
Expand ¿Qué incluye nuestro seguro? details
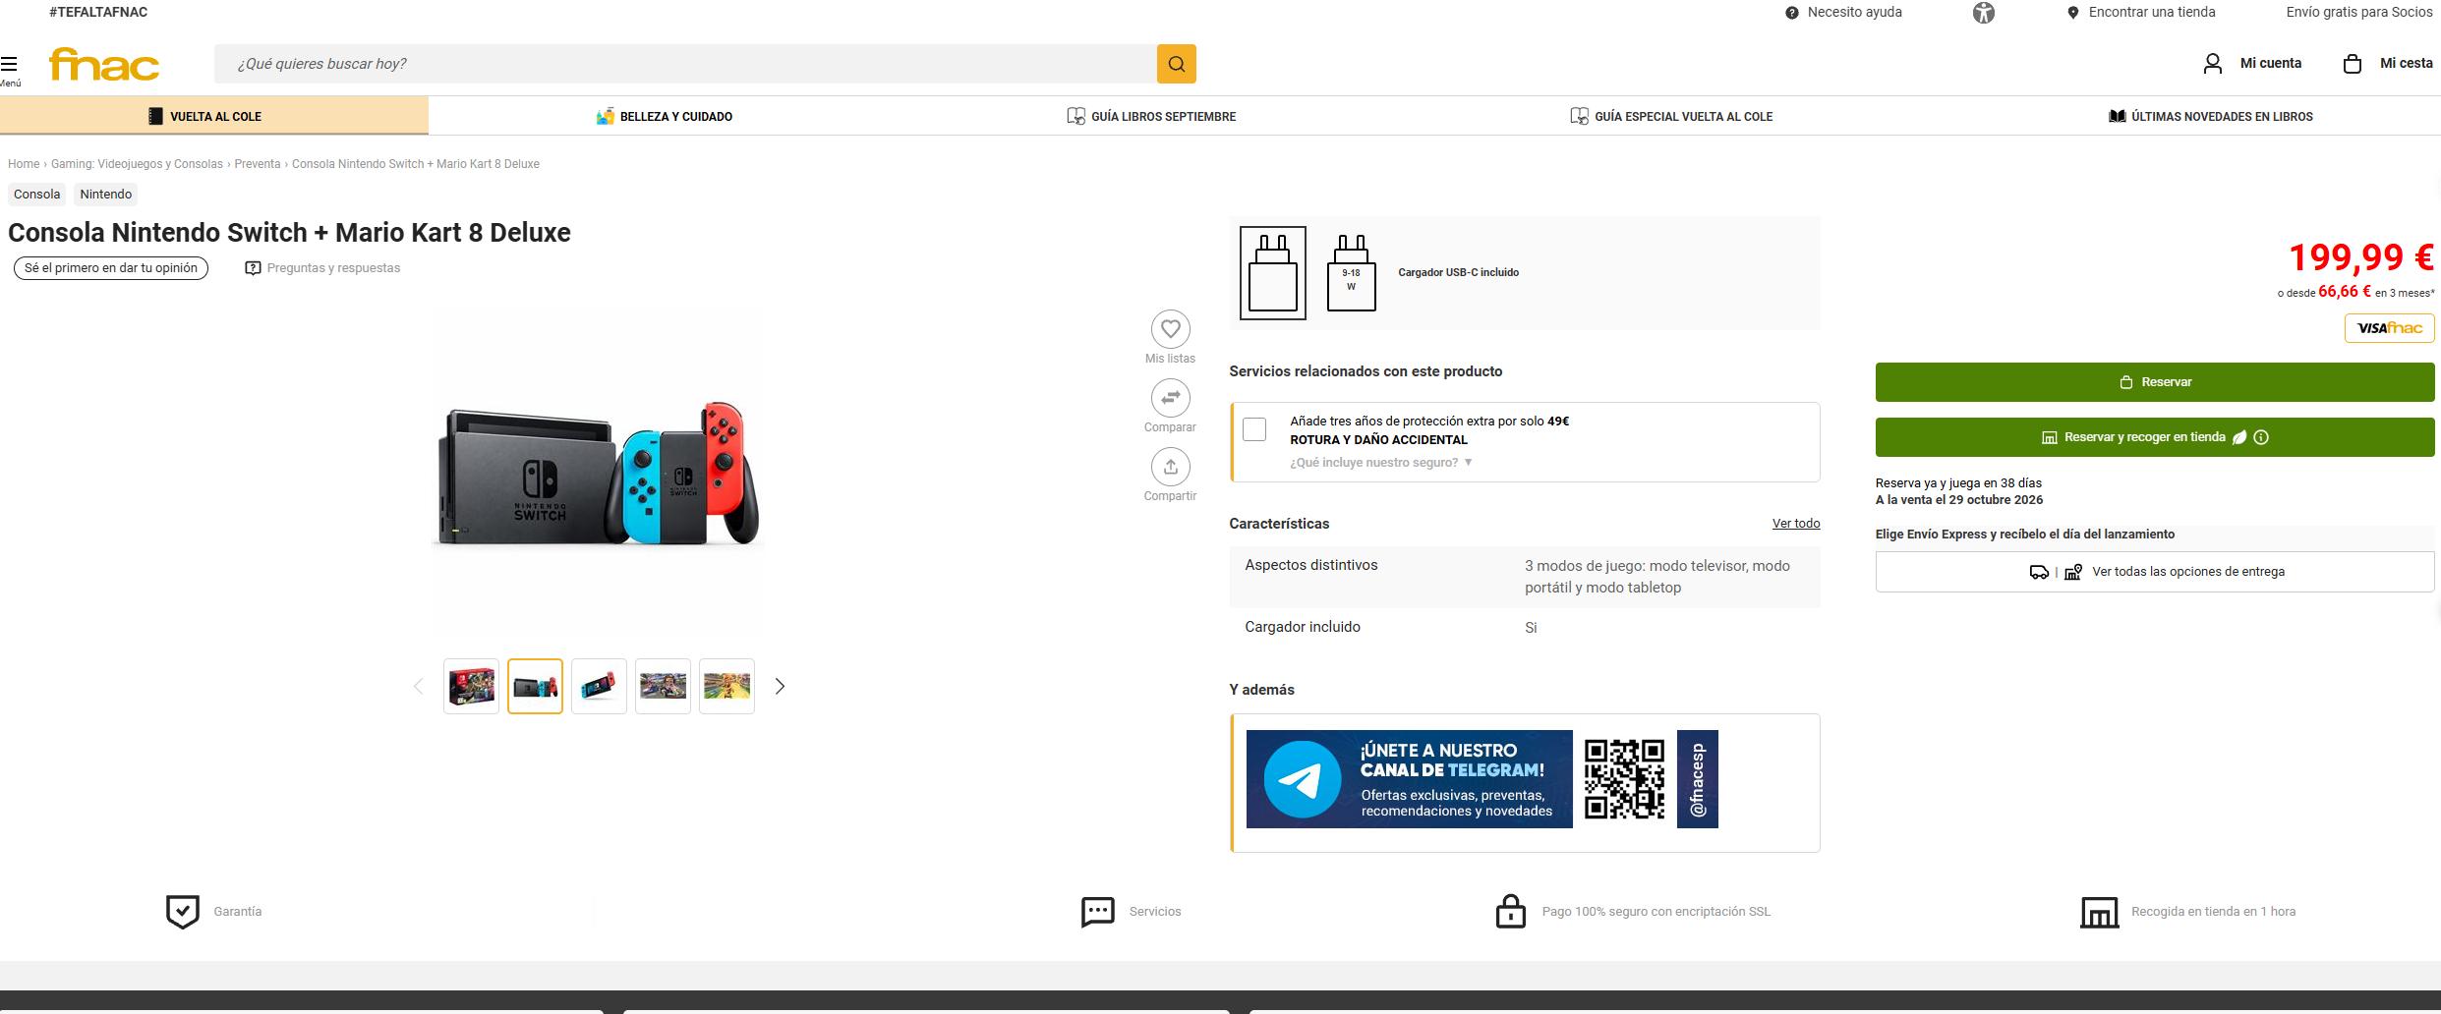[1381, 463]
